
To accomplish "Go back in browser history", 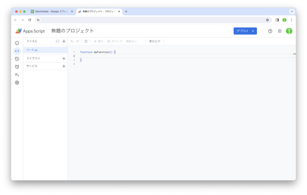I will coord(15,20).
